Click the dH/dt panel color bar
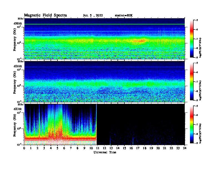The image size is (220, 170). point(192,39)
